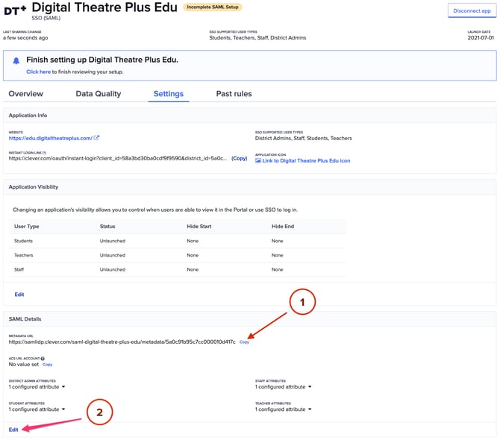Expand Teacher Attributes configured attribute dropdown
Screen dimensions: 500x440
tap(283, 409)
